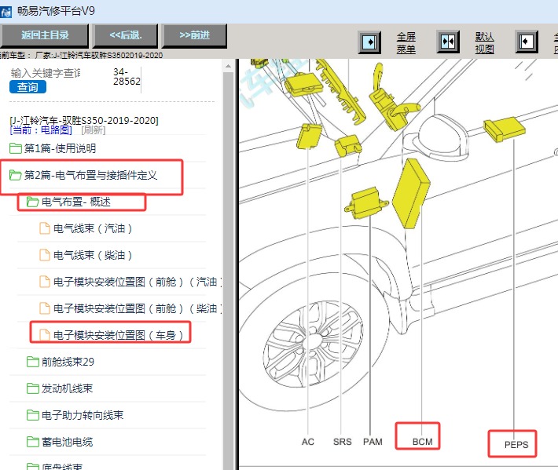Click open-folder icon of 第2篇
The width and height of the screenshot is (558, 470).
pyautogui.click(x=15, y=175)
